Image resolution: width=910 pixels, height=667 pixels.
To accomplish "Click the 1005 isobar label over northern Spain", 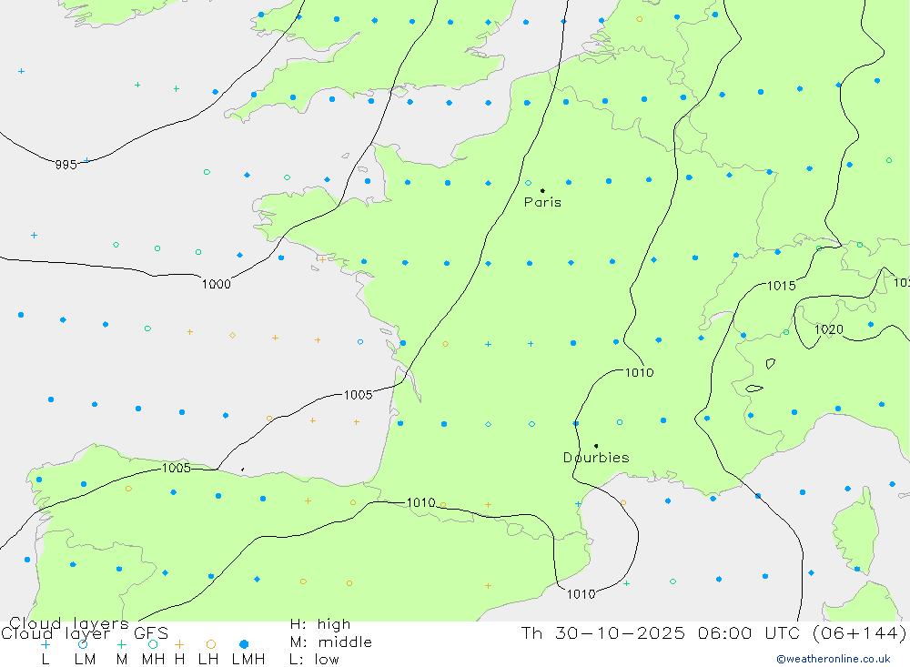I will point(177,468).
